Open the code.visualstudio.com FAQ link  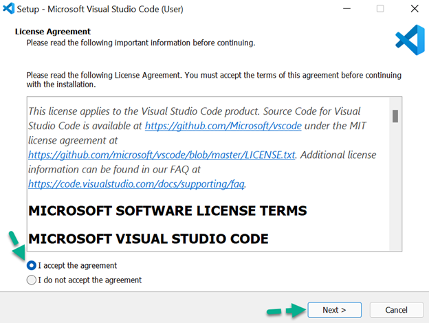pyautogui.click(x=136, y=183)
